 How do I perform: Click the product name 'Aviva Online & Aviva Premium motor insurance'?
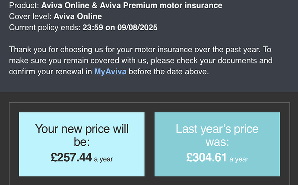coord(132,6)
